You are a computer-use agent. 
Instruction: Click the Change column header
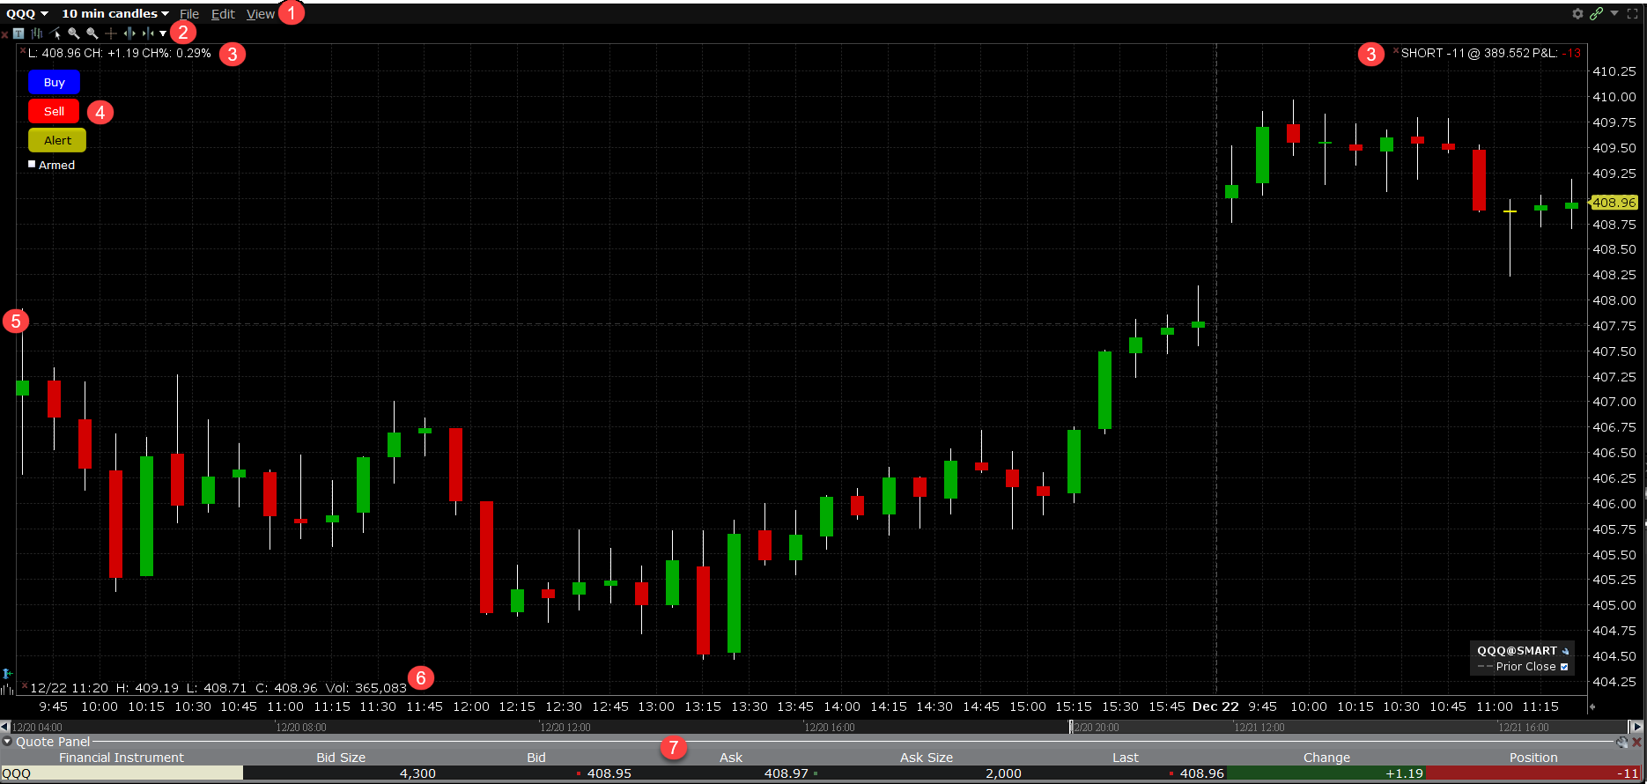(1326, 758)
